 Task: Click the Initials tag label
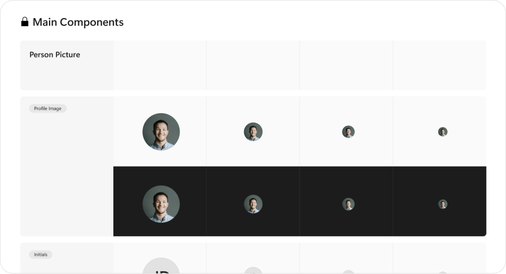40,255
